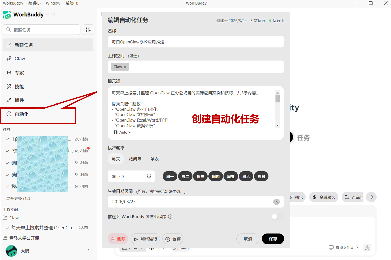Open the 青岛大学公开课 workspace folder
The width and height of the screenshot is (391, 260).
click(x=21, y=238)
